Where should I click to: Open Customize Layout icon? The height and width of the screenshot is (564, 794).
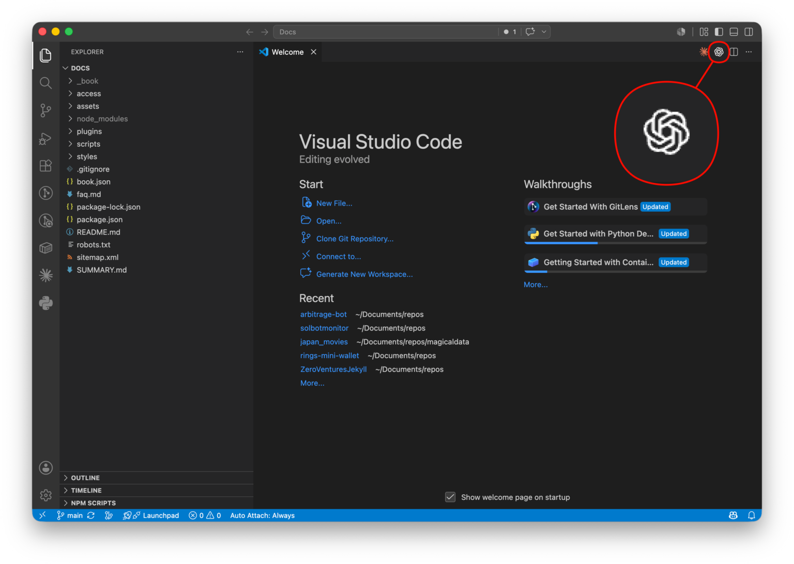click(x=704, y=32)
